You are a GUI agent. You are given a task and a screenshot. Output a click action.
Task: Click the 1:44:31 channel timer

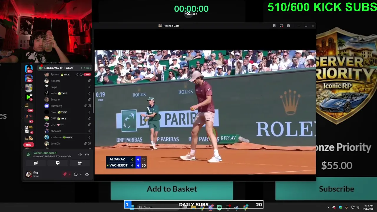tap(86, 68)
